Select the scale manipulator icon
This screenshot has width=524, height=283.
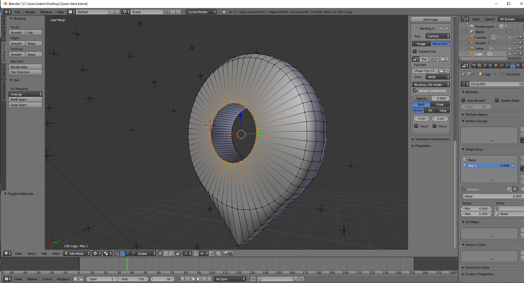tap(133, 253)
